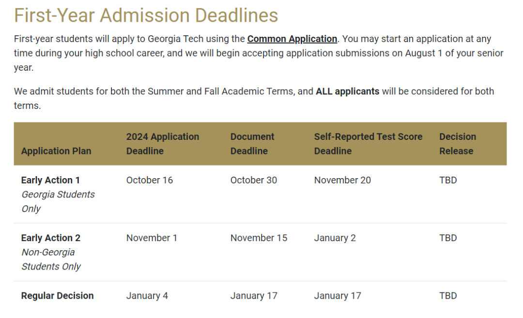
Task: Click the Early Action 2 row label
Action: click(51, 238)
